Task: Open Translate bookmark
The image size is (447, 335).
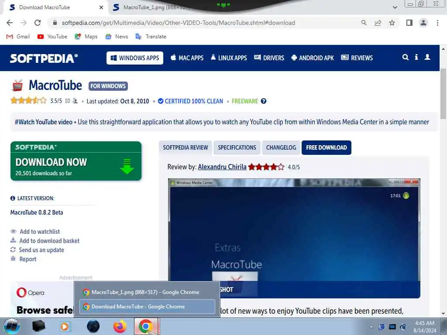Action: click(x=151, y=37)
